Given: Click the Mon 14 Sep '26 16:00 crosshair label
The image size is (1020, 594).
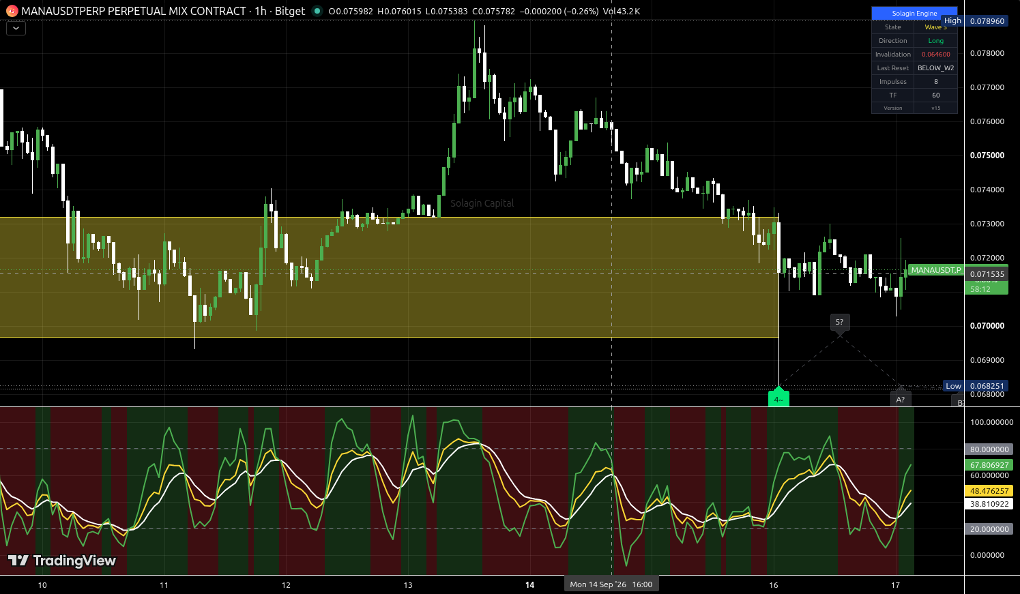Looking at the screenshot, I should [x=611, y=584].
